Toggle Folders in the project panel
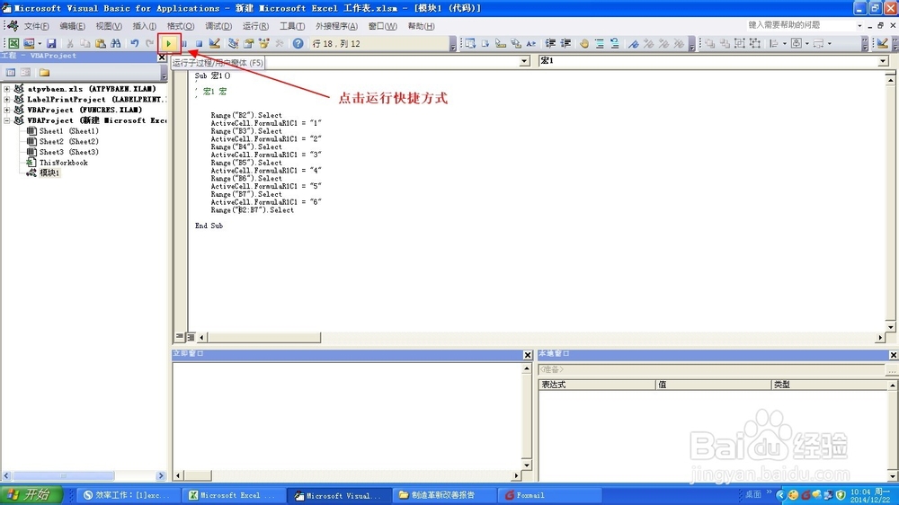899x505 pixels. click(x=44, y=72)
